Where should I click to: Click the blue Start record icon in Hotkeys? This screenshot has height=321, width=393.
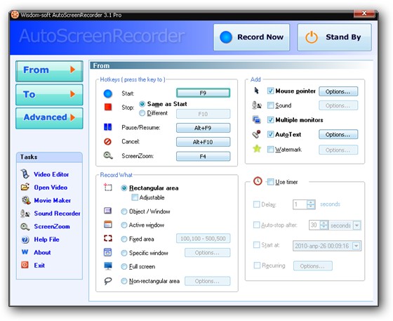(108, 93)
